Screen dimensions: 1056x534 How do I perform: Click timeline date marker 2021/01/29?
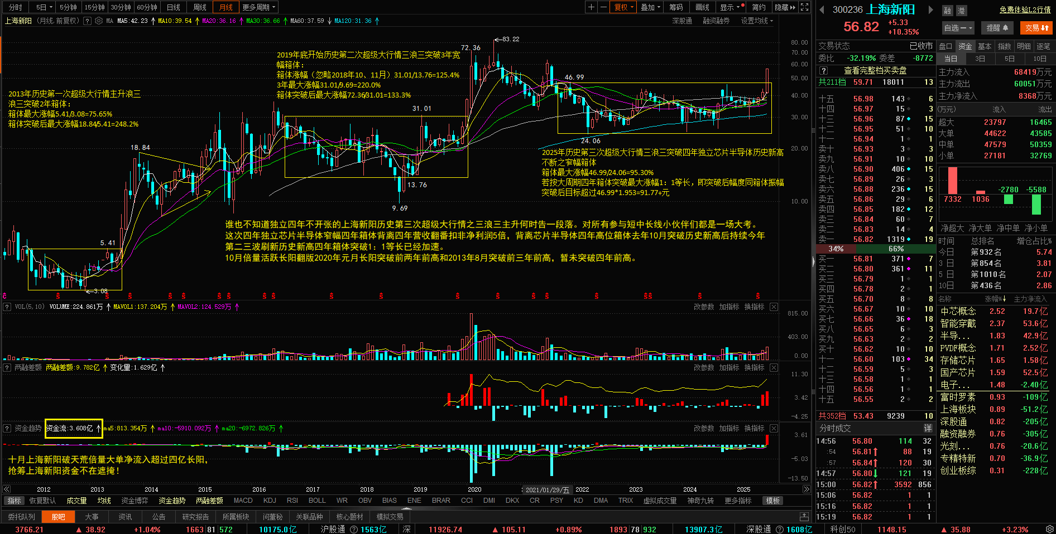pyautogui.click(x=547, y=490)
